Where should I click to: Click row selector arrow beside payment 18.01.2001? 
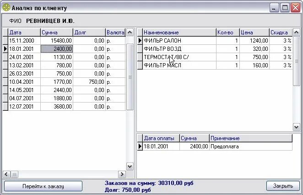pyautogui.click(x=140, y=146)
